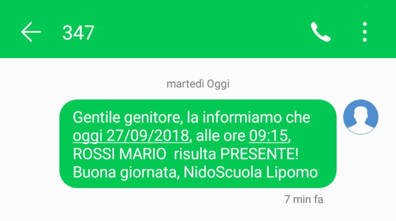Click the name ROSSI MARIO in the message

click(119, 154)
